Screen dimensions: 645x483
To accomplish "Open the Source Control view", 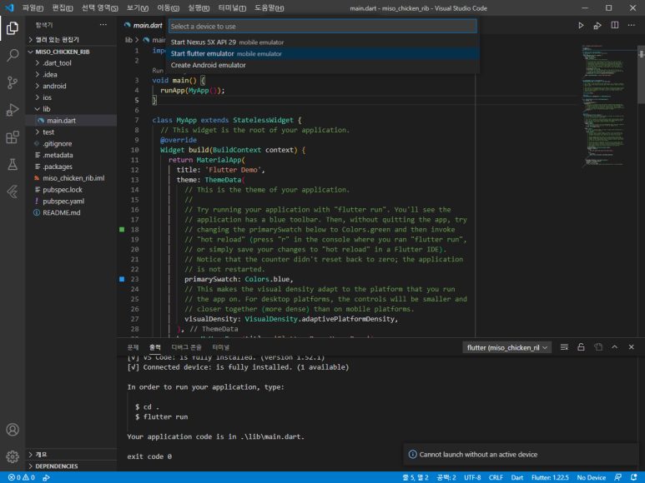I will (13, 82).
